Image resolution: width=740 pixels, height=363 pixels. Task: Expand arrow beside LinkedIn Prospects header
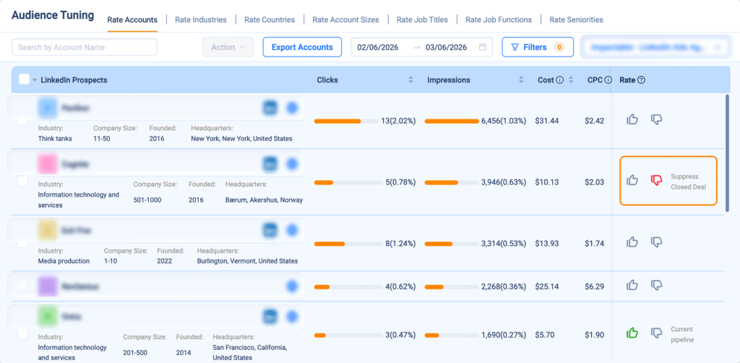pos(35,80)
